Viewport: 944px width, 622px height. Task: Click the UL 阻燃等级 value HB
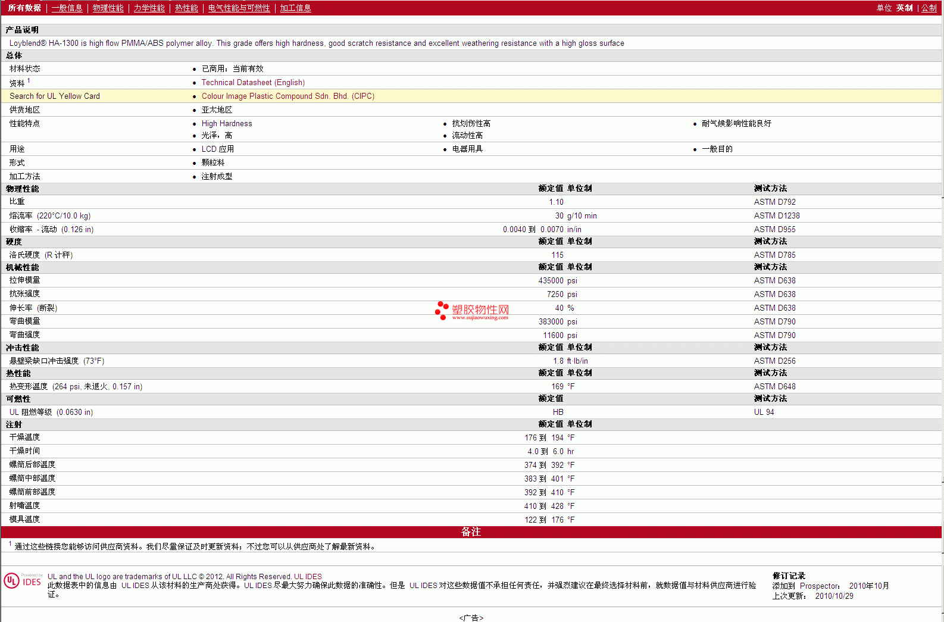[558, 412]
